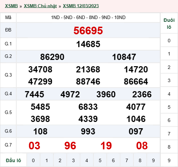Select Đầu lô digit 7
Image resolution: width=178 pixels, height=167 pixels.
127,160
